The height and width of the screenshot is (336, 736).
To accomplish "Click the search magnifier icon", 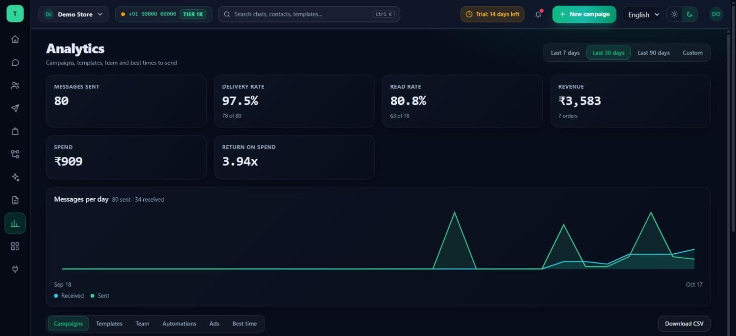I will point(227,14).
